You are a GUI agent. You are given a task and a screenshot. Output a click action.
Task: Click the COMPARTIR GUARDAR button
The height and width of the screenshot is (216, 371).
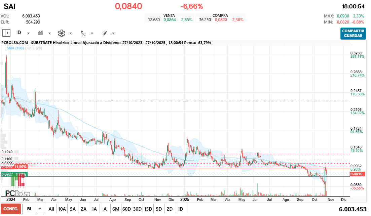[353, 34]
